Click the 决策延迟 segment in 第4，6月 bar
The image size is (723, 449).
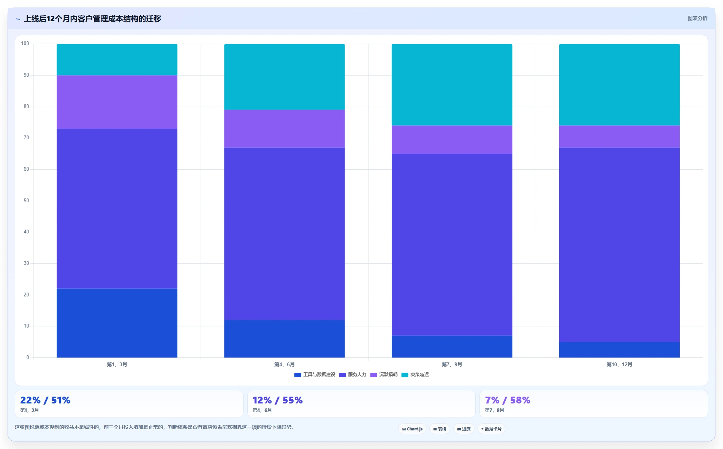pyautogui.click(x=285, y=77)
